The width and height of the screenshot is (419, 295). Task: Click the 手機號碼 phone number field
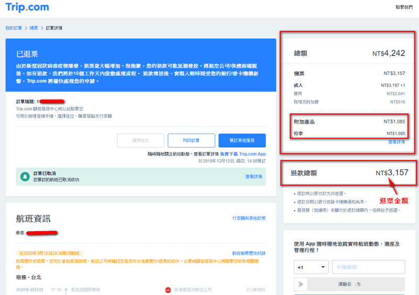[368, 267]
